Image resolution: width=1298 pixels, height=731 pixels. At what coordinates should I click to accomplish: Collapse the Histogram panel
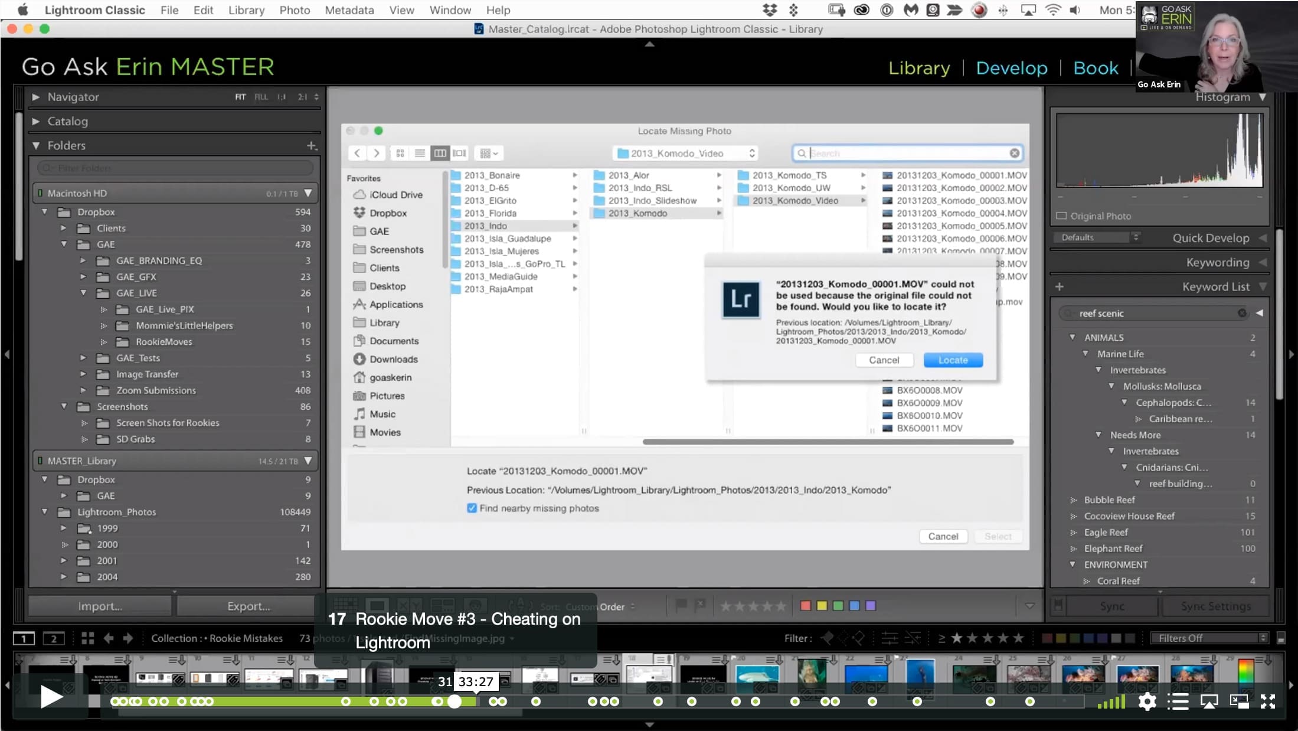tap(1263, 97)
